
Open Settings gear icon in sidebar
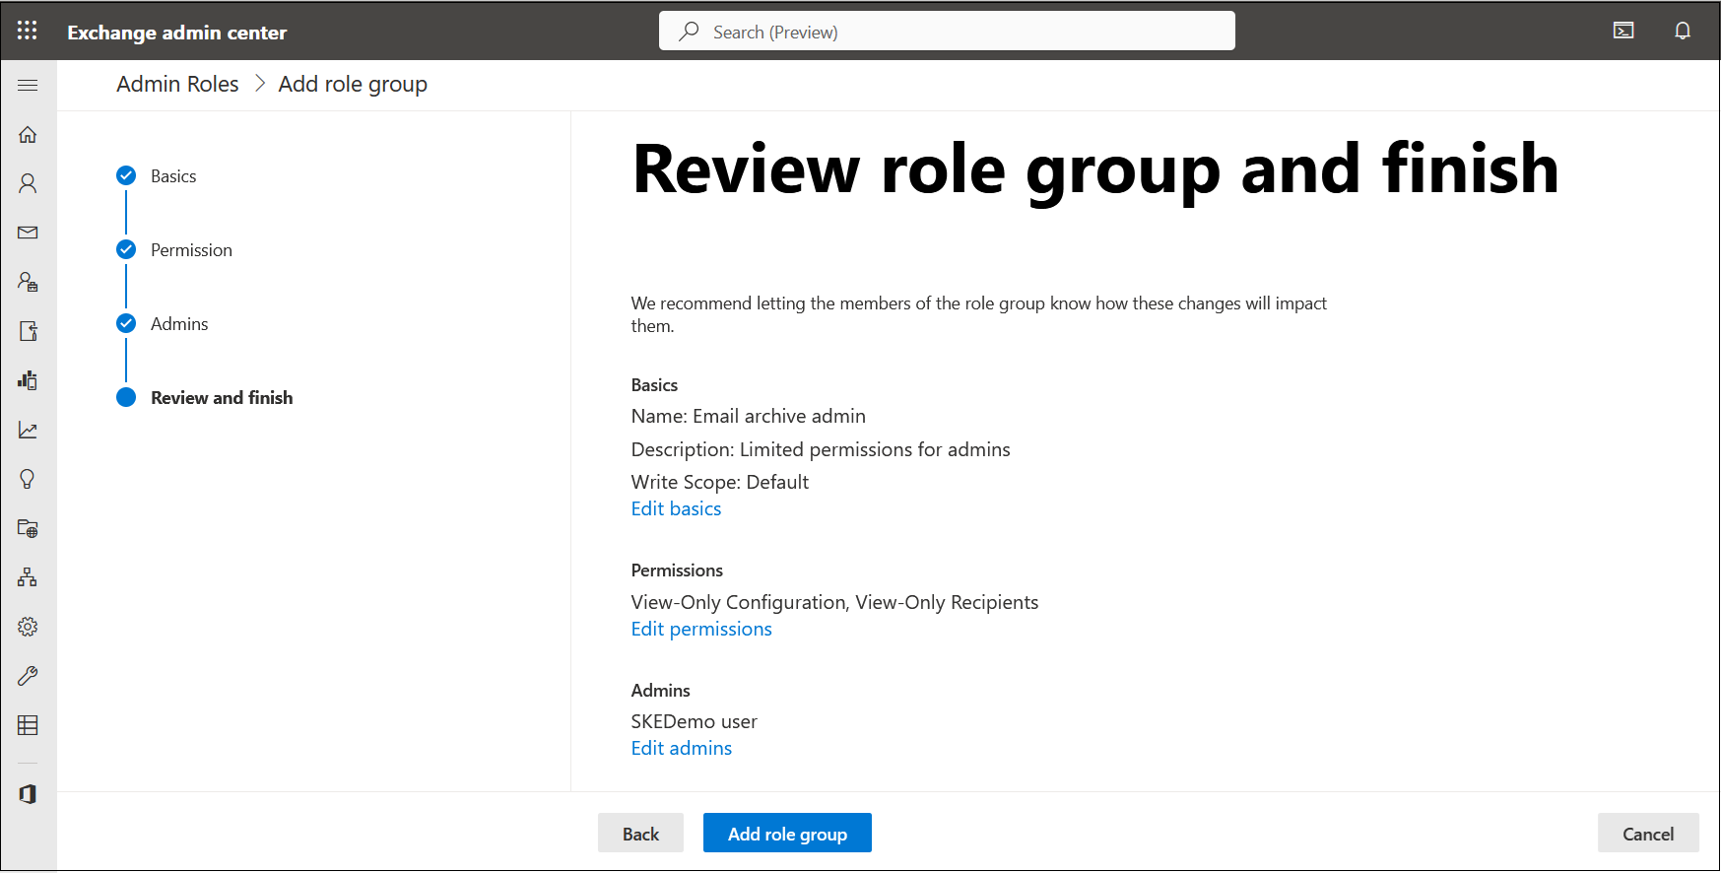(28, 628)
